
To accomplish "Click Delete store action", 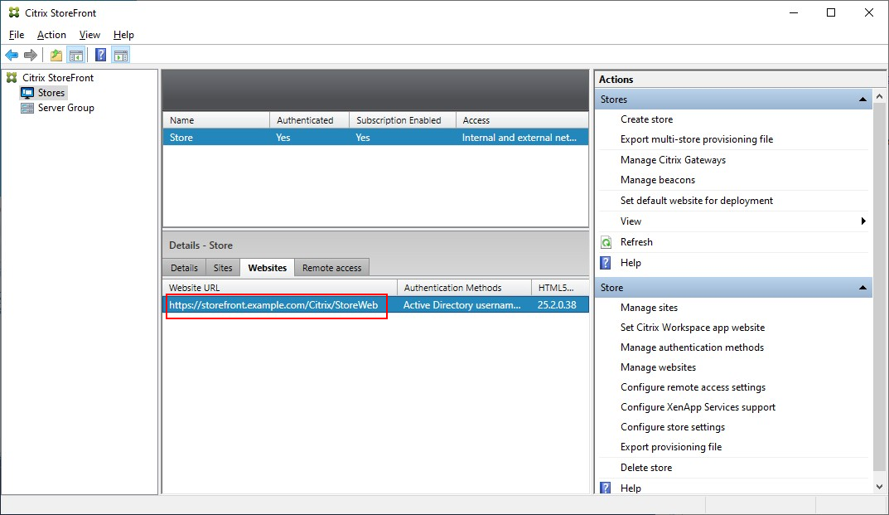I will tap(645, 467).
